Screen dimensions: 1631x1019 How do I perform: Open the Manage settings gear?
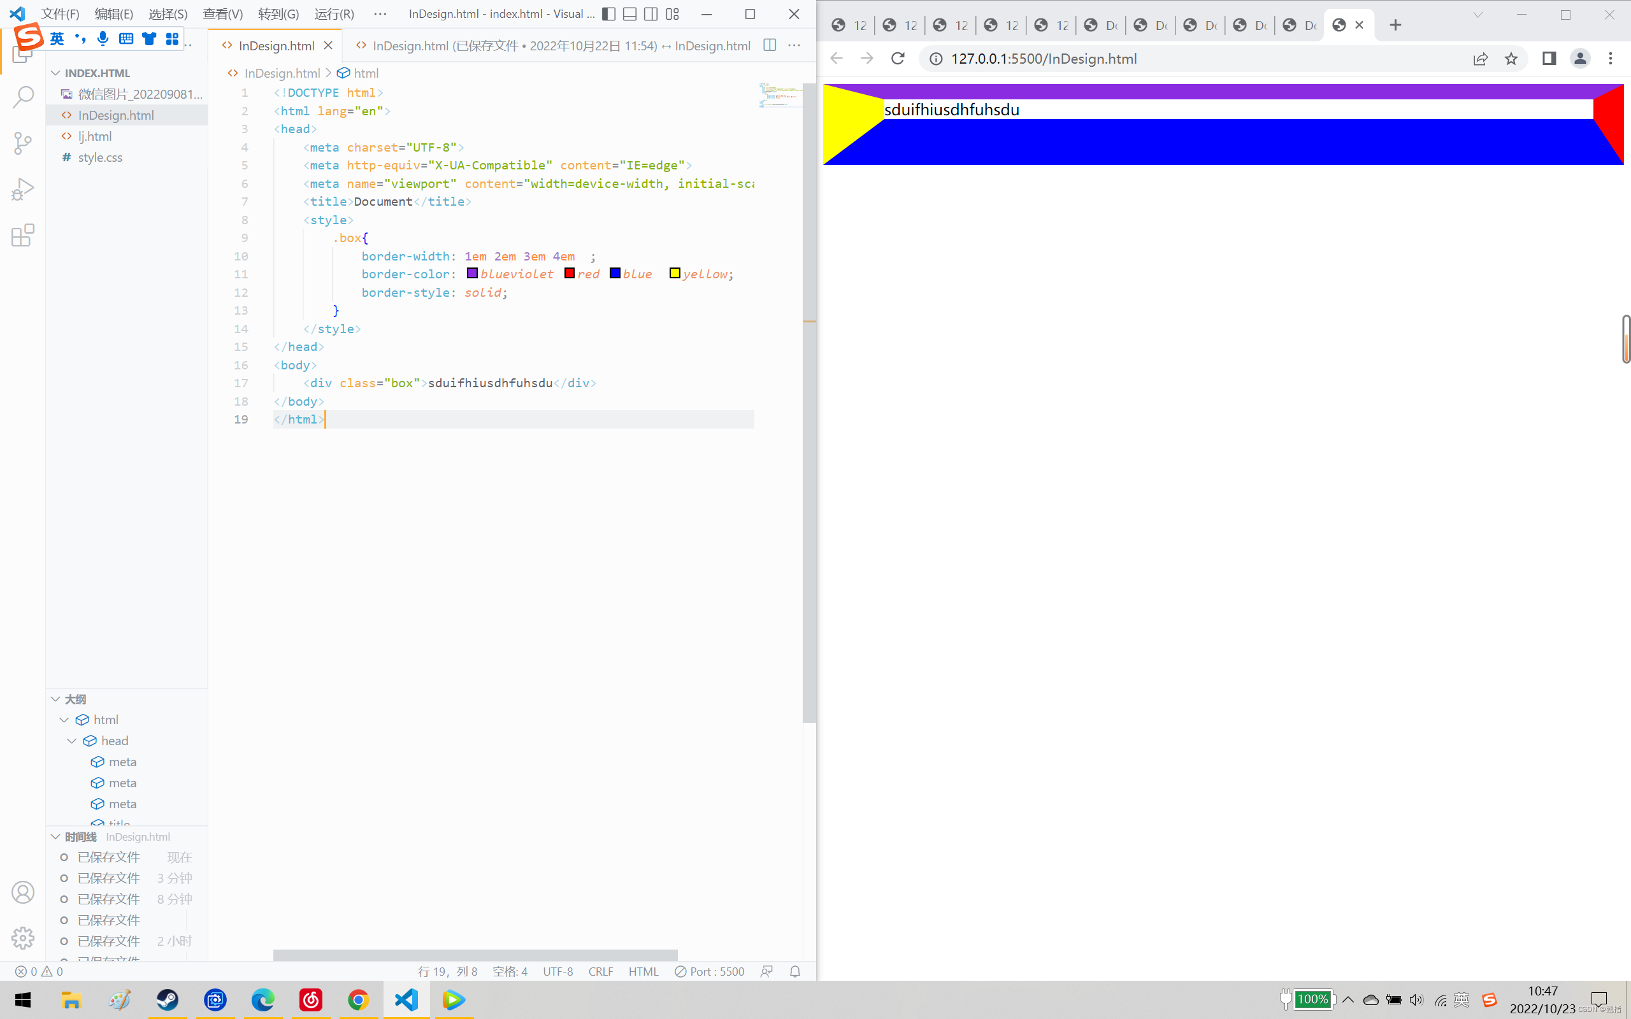tap(23, 937)
